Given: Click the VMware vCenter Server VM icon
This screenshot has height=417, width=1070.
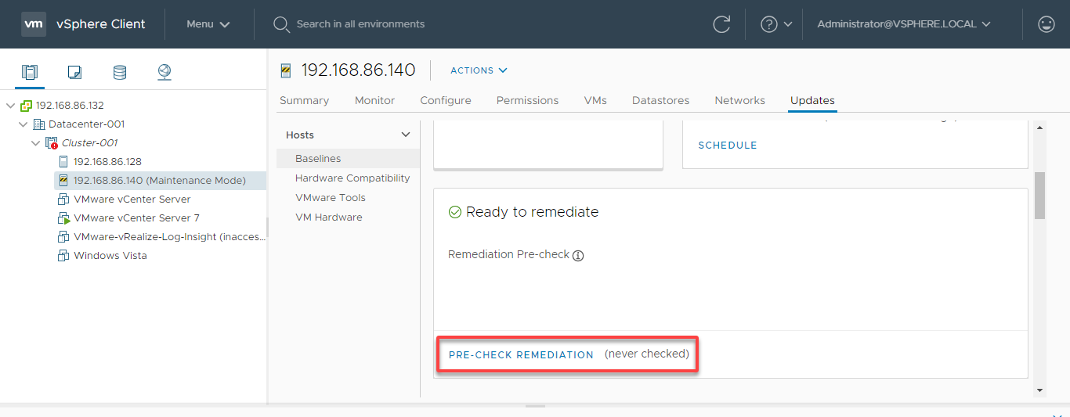Looking at the screenshot, I should pos(64,200).
